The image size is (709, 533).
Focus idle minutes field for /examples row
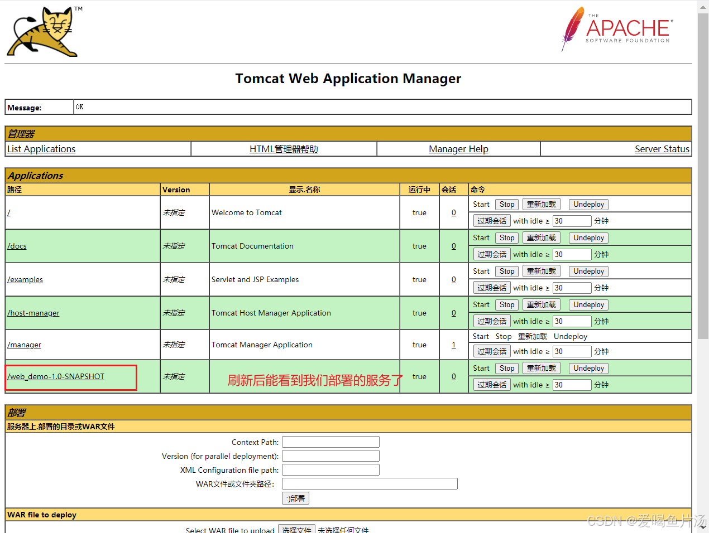[572, 288]
